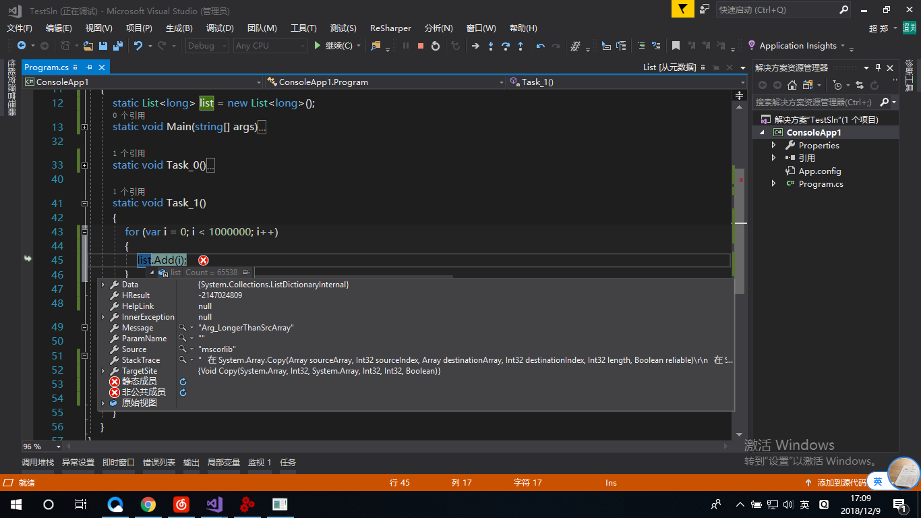Close the Program.cs tab
This screenshot has height=518, width=921.
(102, 67)
